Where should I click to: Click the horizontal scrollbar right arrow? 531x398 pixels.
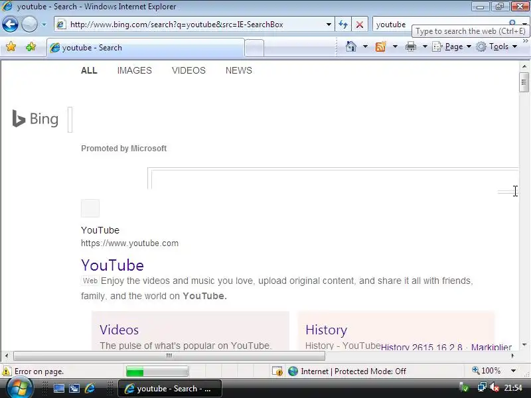tap(512, 356)
